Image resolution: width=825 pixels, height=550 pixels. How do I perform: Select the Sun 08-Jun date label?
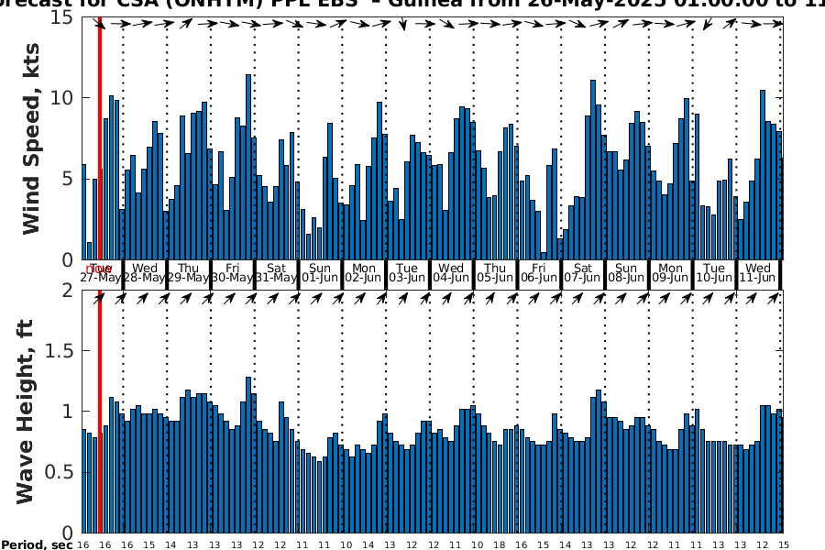(x=626, y=272)
